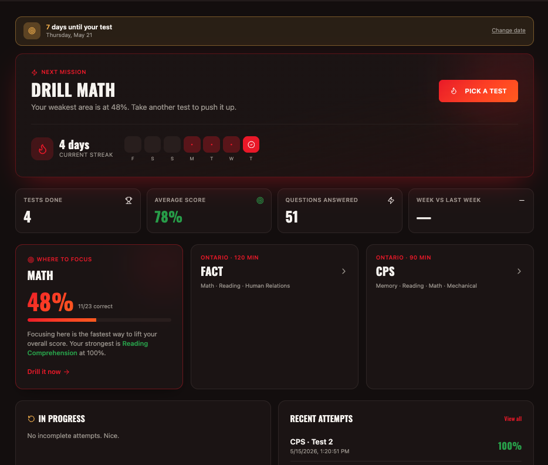Image resolution: width=548 pixels, height=465 pixels.
Task: Click Memory · Reading · Math · Mechanical subtitle
Action: pyautogui.click(x=426, y=286)
